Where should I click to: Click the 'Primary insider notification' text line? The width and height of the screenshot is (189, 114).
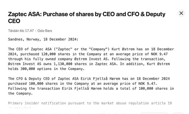click(x=90, y=103)
